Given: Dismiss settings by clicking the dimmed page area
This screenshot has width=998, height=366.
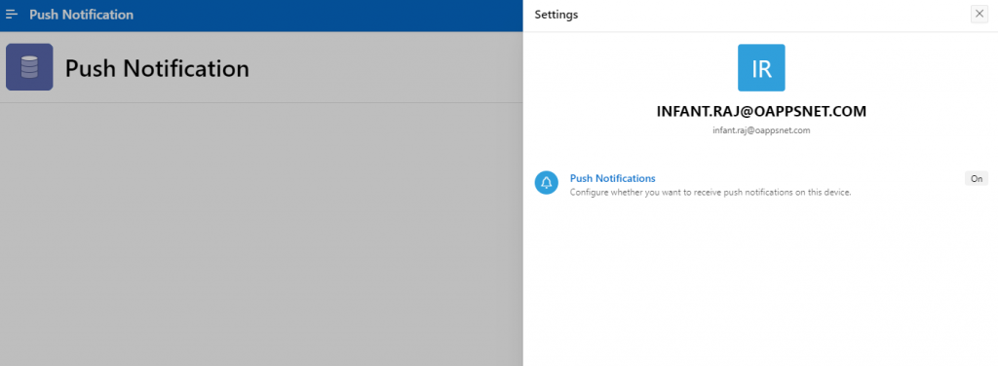Looking at the screenshot, I should pos(261,236).
